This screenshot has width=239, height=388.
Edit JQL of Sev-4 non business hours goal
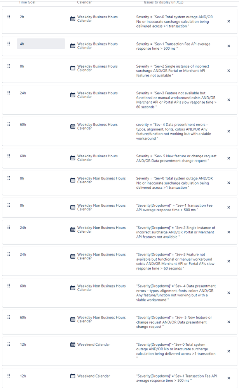pyautogui.click(x=176, y=293)
